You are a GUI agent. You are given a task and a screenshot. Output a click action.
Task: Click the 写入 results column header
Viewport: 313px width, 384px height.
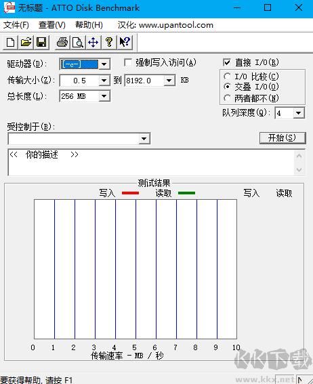(x=251, y=193)
